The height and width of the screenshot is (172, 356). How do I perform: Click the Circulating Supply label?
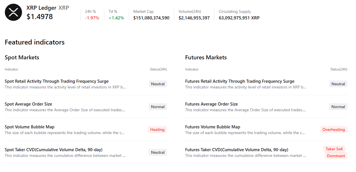(235, 12)
